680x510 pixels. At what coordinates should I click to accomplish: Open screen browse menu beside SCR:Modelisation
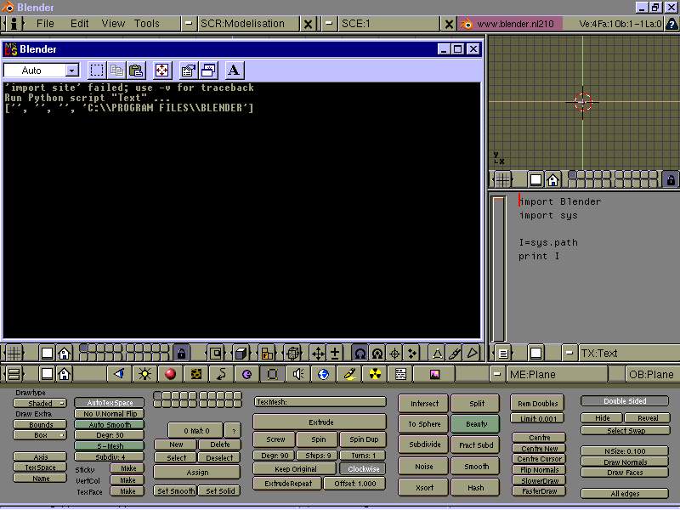tap(189, 24)
